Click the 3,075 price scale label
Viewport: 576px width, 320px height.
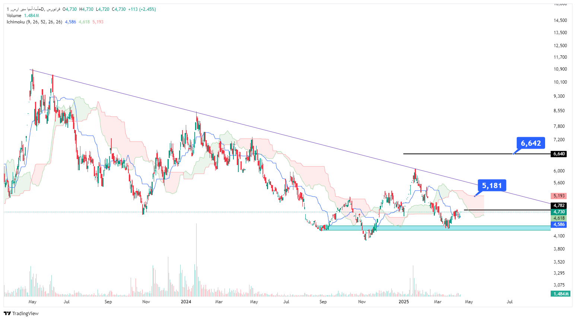559,285
